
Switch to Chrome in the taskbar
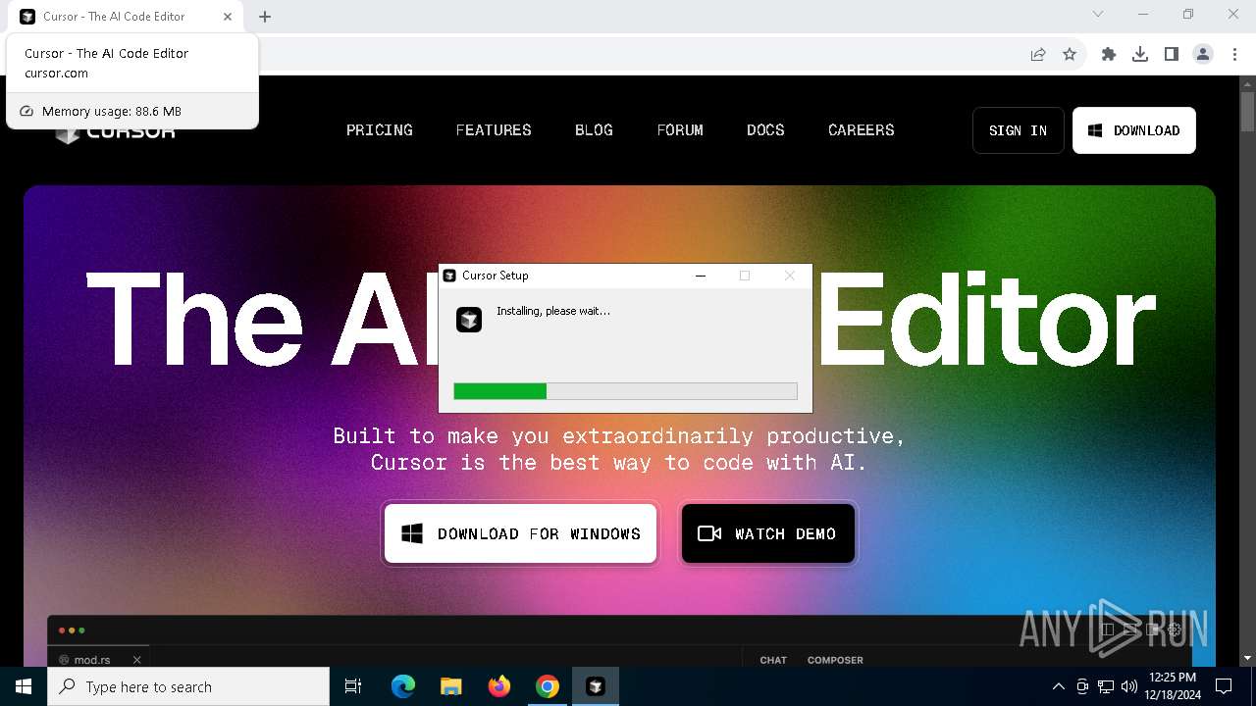coord(548,686)
